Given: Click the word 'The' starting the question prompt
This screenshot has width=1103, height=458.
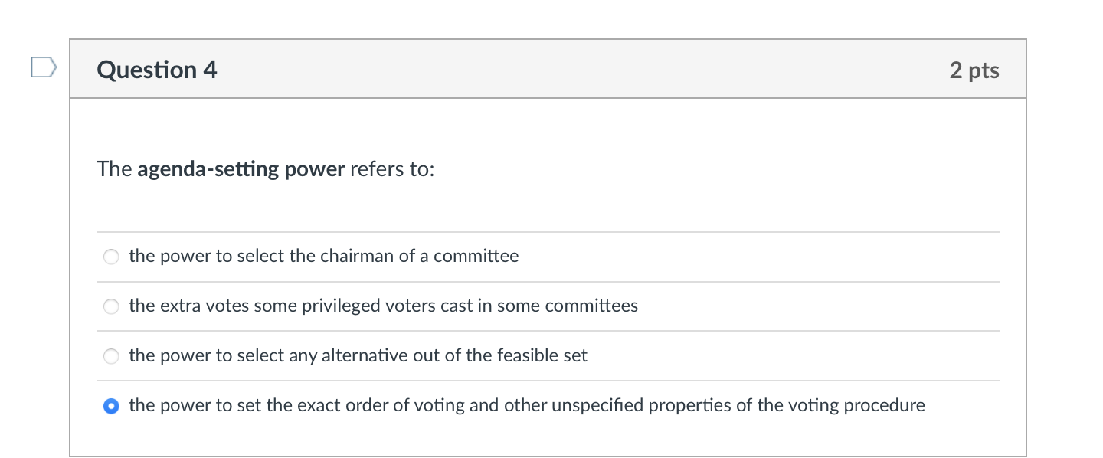Looking at the screenshot, I should click(x=115, y=169).
